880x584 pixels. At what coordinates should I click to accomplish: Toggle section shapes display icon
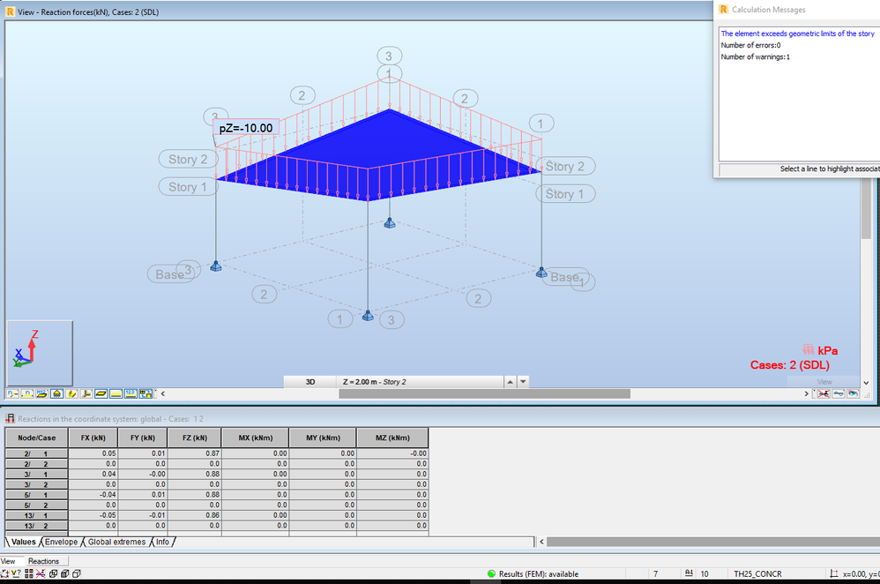[71, 393]
